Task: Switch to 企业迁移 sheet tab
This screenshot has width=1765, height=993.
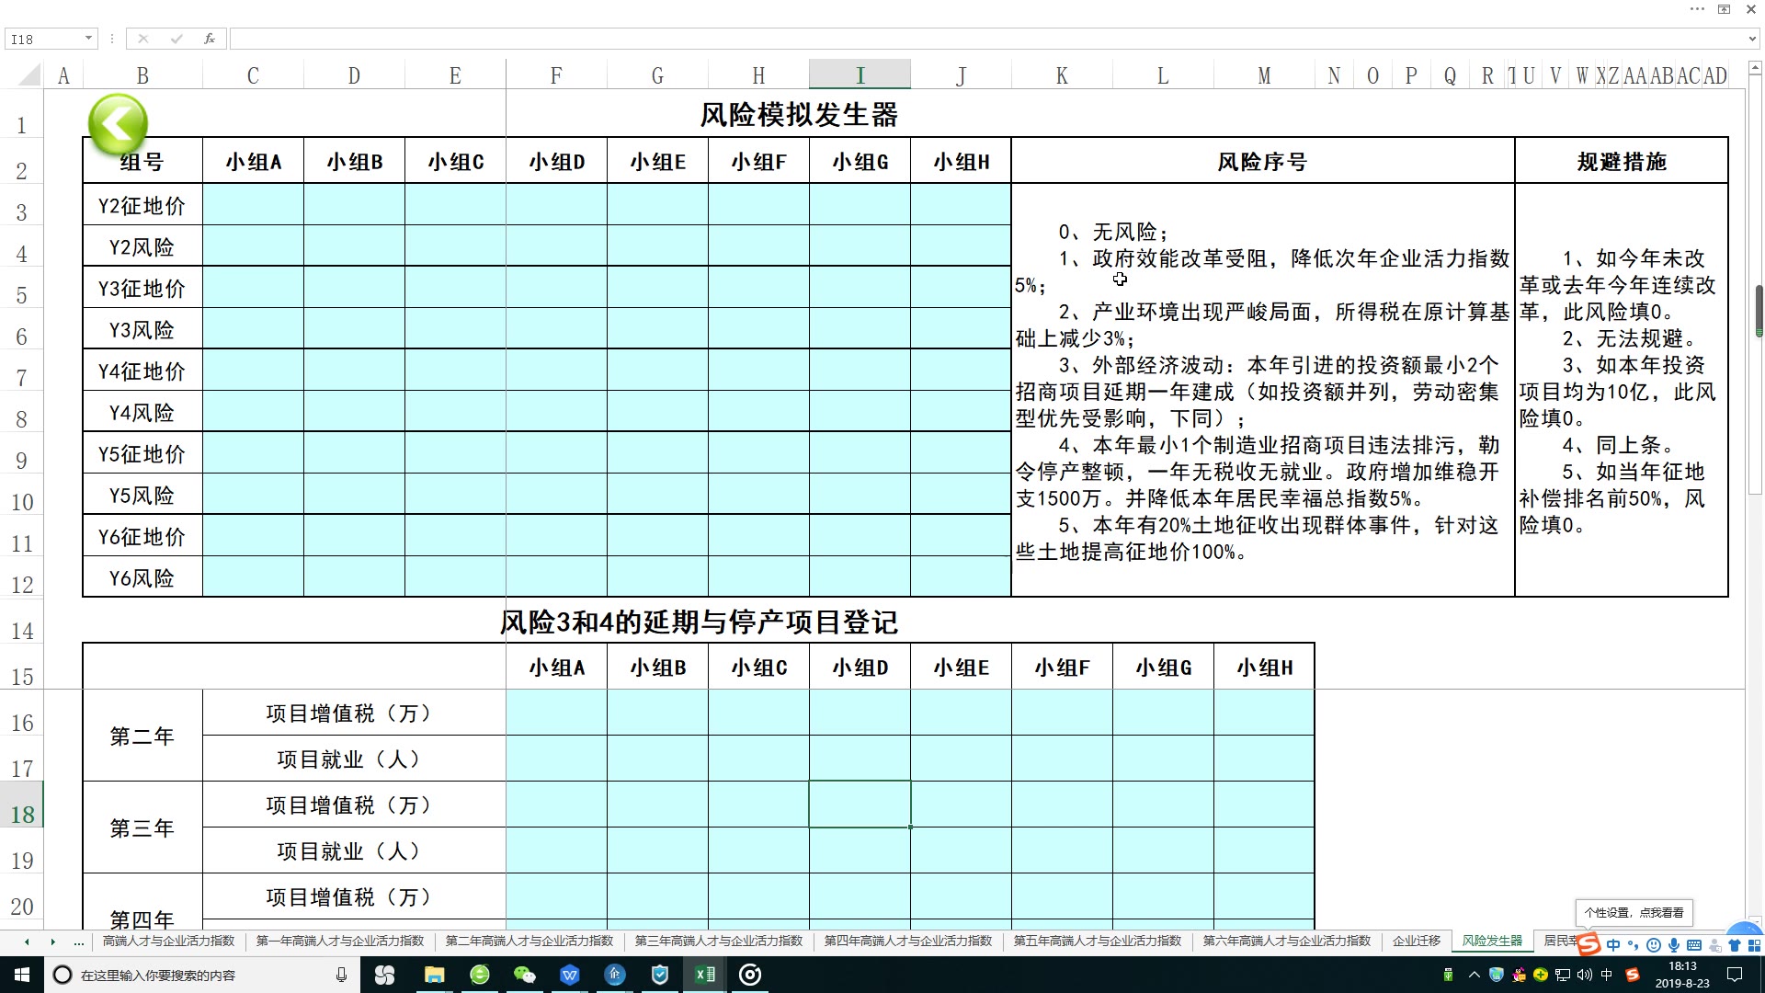Action: pyautogui.click(x=1417, y=941)
